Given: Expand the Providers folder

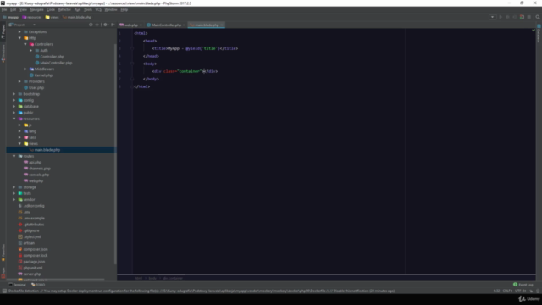Looking at the screenshot, I should click(x=19, y=81).
